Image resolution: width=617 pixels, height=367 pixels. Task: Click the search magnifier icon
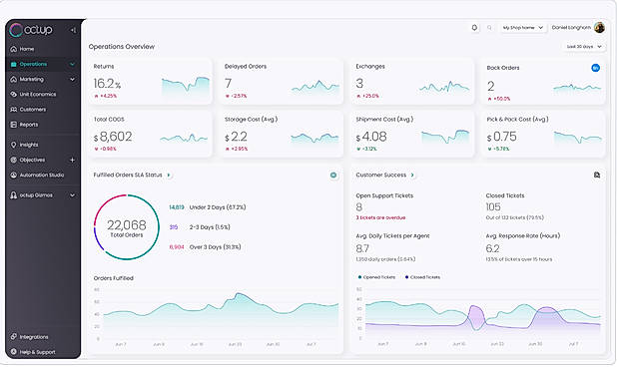click(x=489, y=28)
